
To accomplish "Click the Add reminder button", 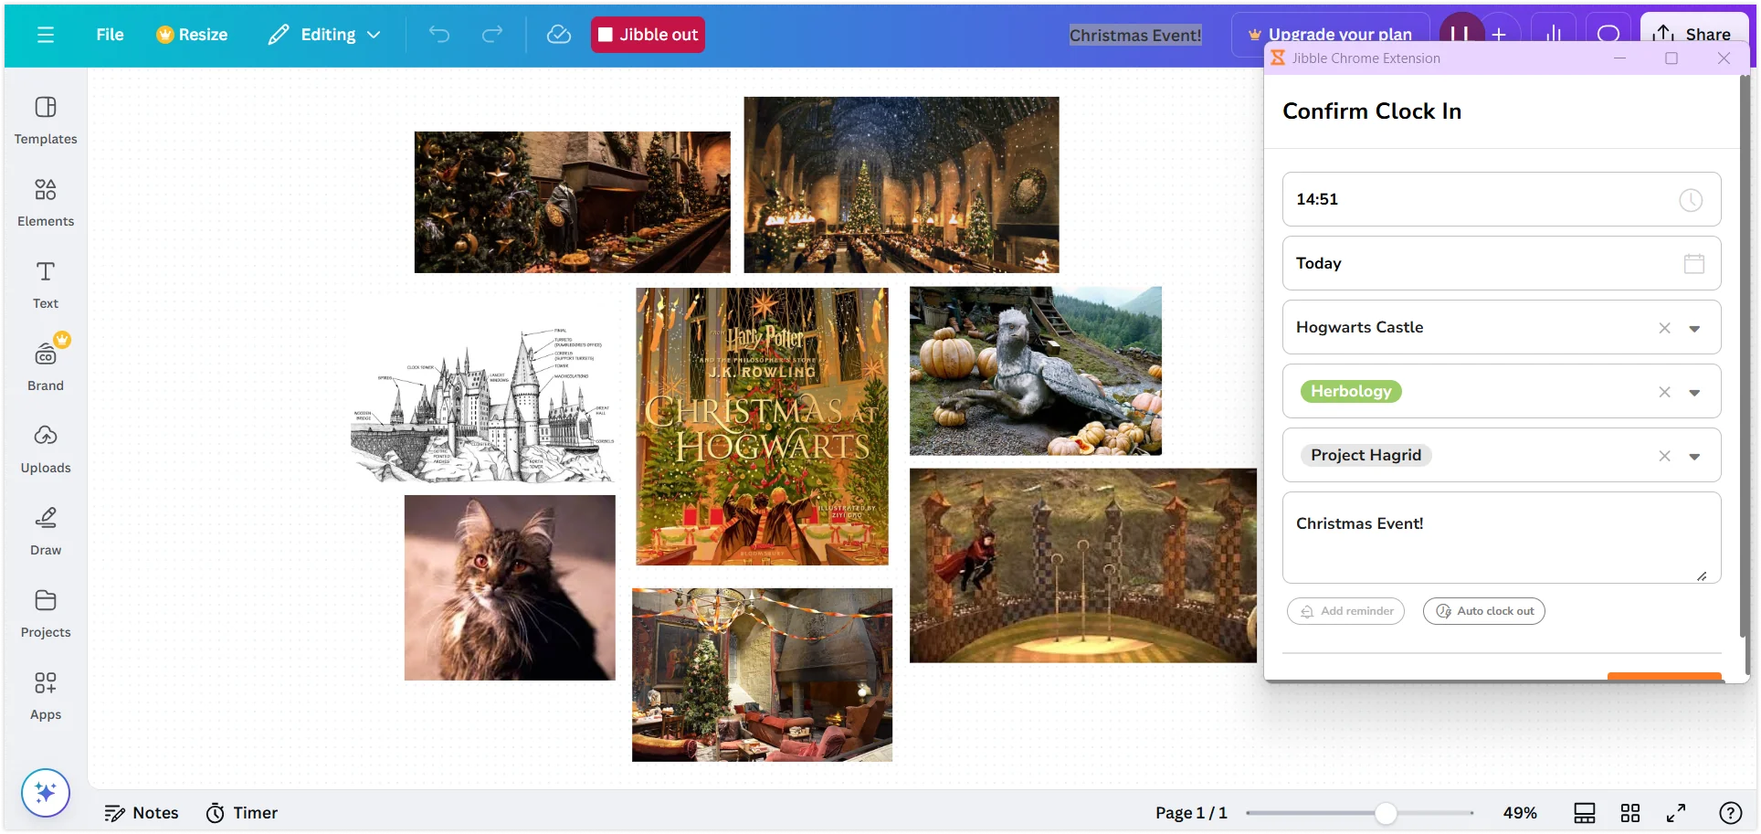I will pos(1345,611).
